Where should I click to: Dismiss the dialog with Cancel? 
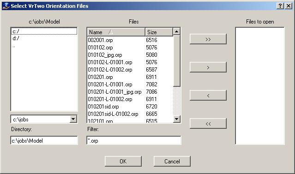click(172, 161)
